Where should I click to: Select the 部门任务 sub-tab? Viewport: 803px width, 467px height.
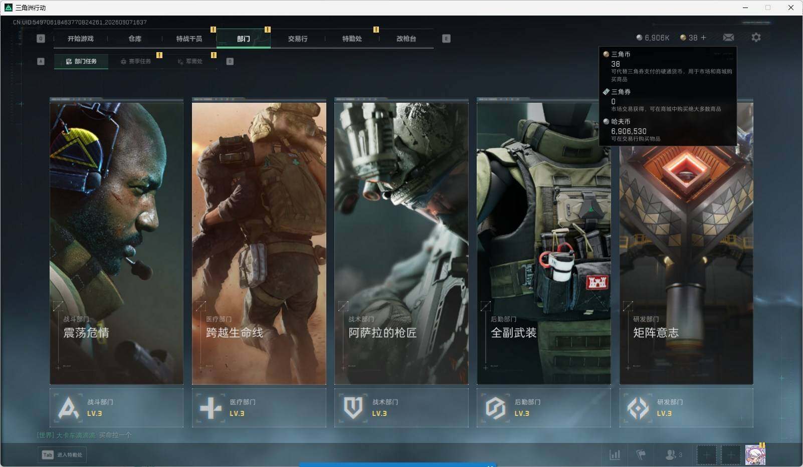pyautogui.click(x=81, y=61)
